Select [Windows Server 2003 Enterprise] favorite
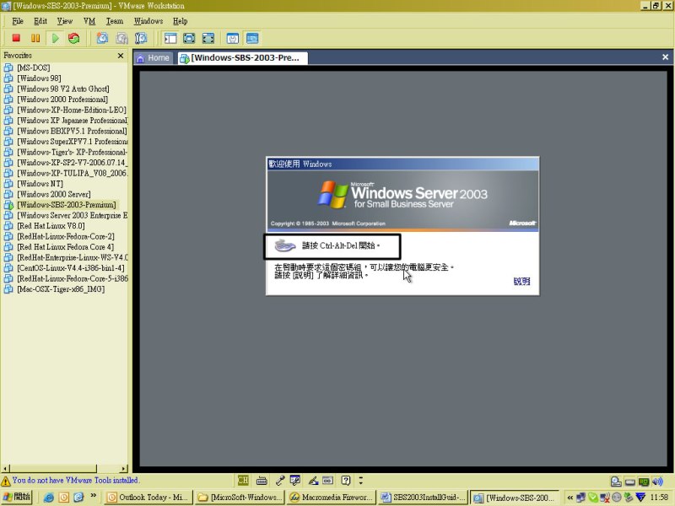 (72, 216)
